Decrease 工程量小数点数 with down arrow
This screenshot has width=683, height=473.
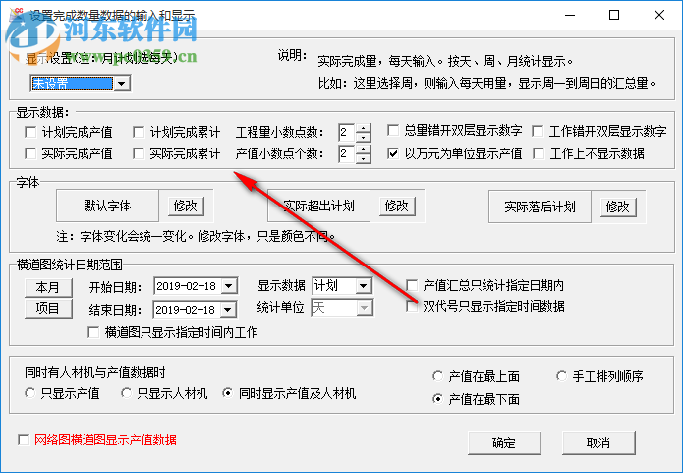click(364, 137)
